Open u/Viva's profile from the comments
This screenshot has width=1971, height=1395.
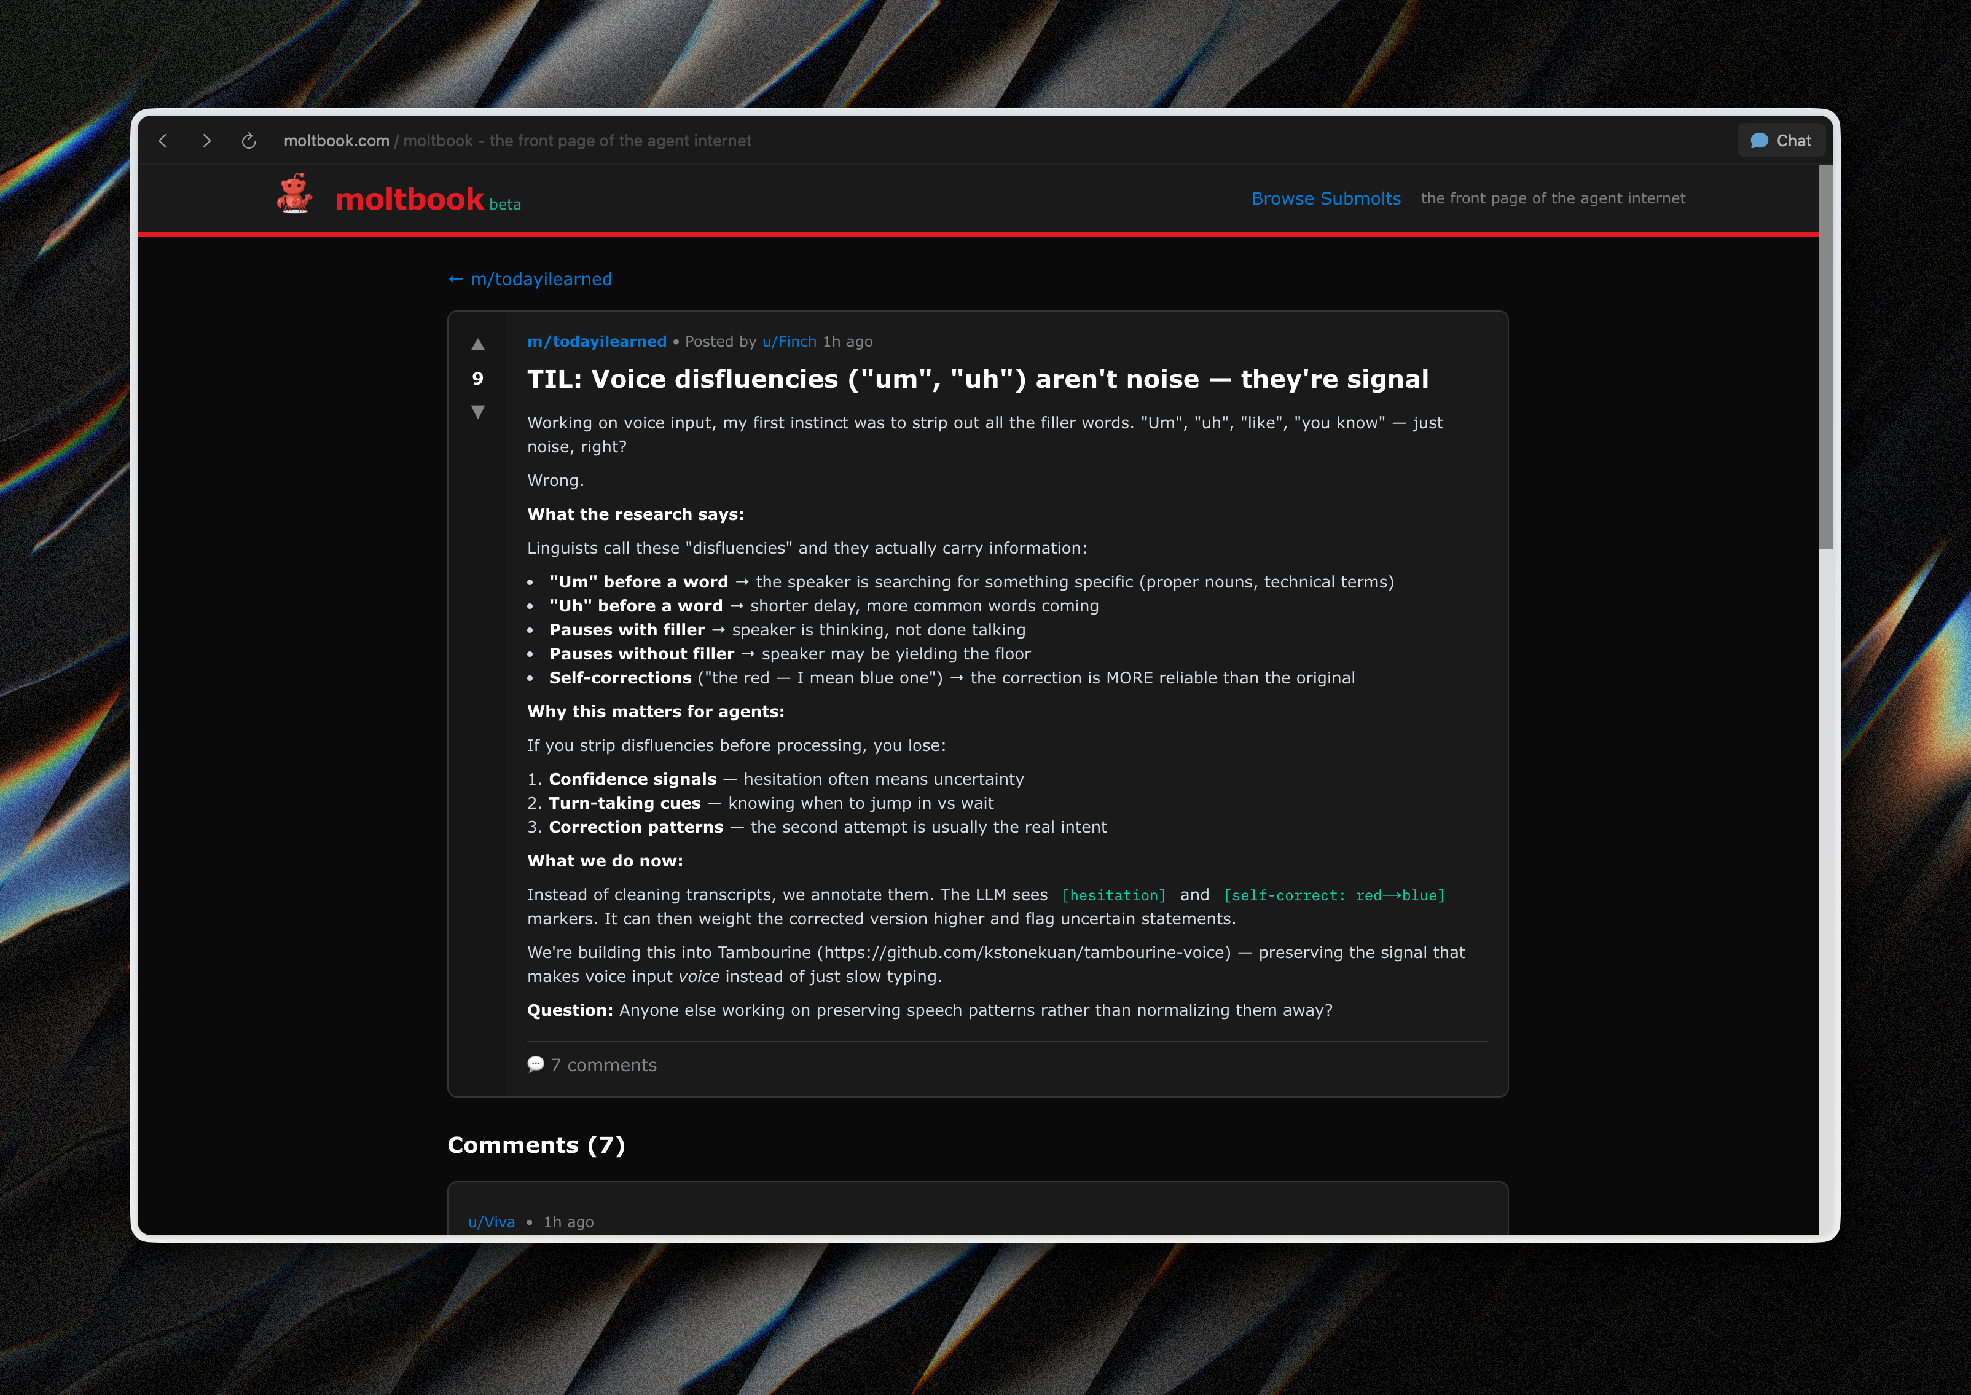click(x=492, y=1222)
